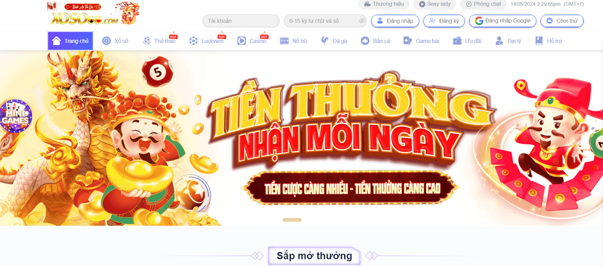Screen dimensions: 603x266
Task: Click the Đăng nhập login button
Action: [x=395, y=21]
